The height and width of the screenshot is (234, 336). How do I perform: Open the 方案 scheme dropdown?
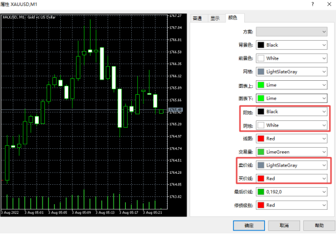point(292,32)
